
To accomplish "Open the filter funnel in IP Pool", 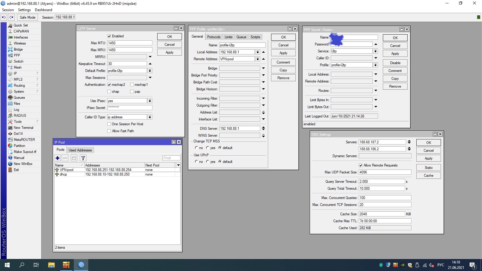I will (x=83, y=158).
